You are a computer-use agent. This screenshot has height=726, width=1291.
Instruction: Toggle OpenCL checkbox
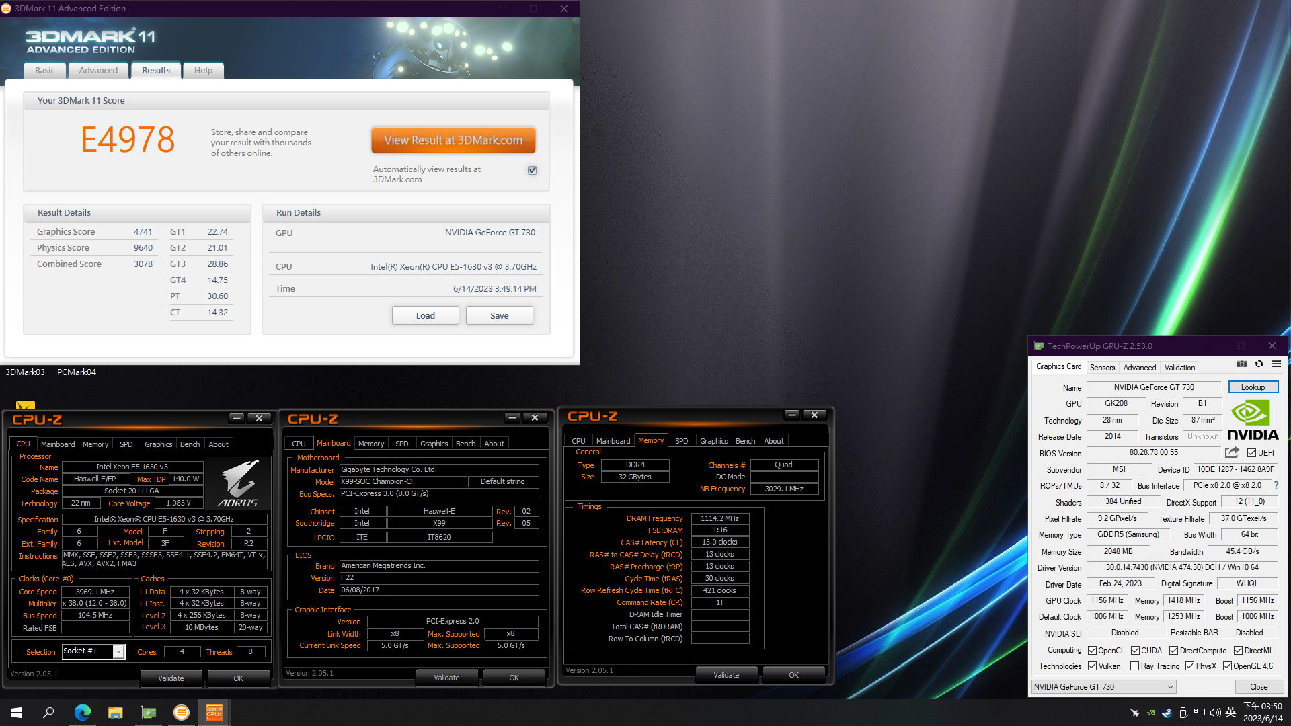coord(1093,651)
